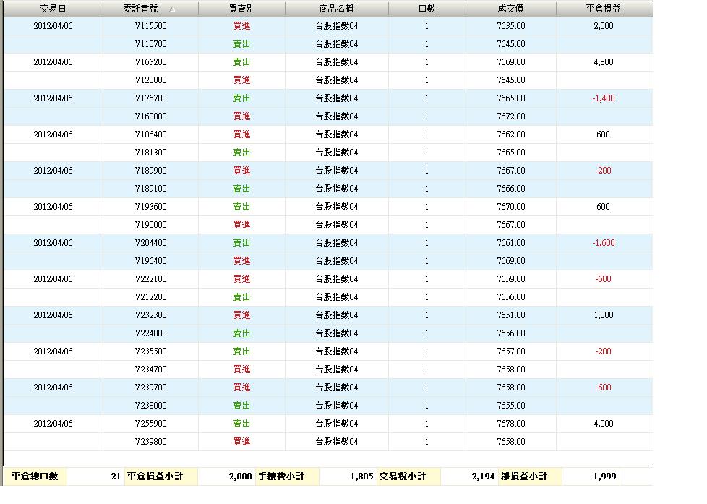Viewport: 707px width, 504px height.
Task: Click the net result value -1,999
Action: 602,476
